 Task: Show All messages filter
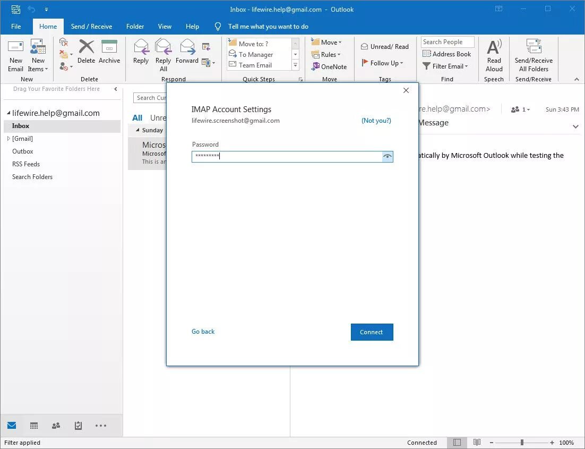[137, 117]
